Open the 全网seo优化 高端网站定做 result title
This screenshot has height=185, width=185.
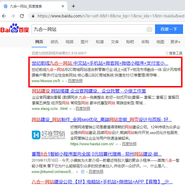click(x=102, y=120)
